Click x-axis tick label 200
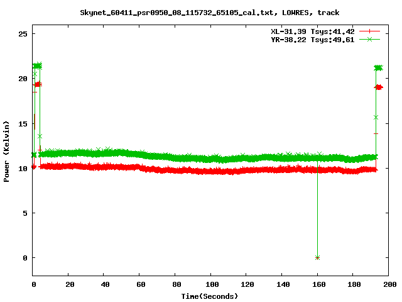The image size is (402, 302). 389,284
